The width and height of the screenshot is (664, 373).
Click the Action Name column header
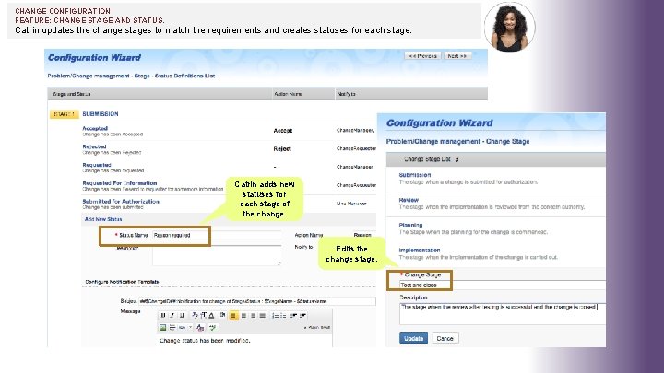289,94
